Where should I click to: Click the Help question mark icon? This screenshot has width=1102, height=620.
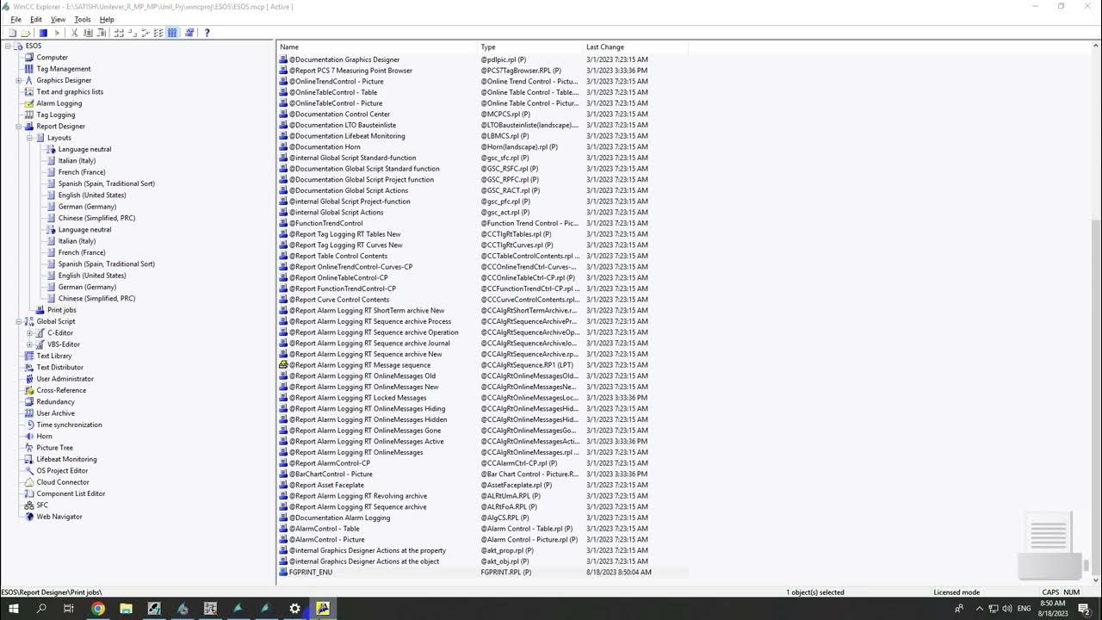click(x=207, y=33)
